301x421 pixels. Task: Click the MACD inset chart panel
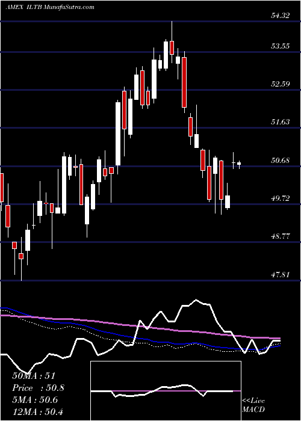[166, 391]
